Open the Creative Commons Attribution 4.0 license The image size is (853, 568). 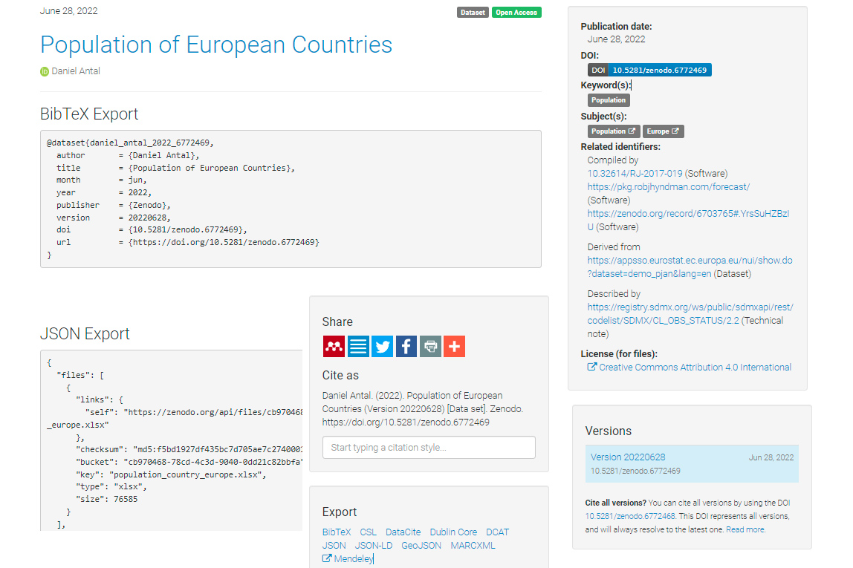point(695,367)
